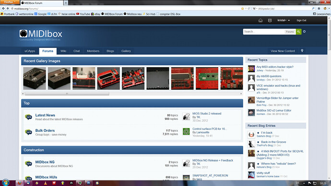Open Control surface PCB for 16 post
The image size is (331, 186).
click(x=209, y=128)
